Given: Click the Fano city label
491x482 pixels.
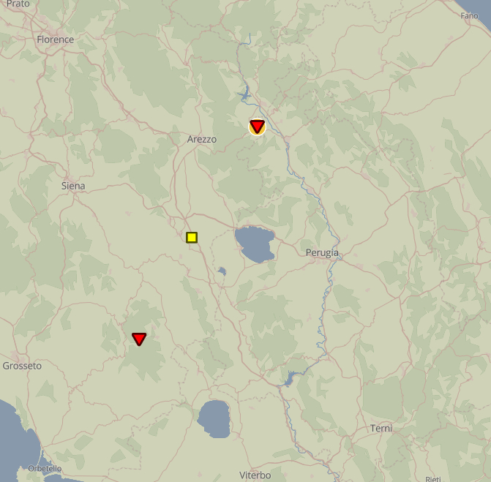Looking at the screenshot, I should 469,15.
